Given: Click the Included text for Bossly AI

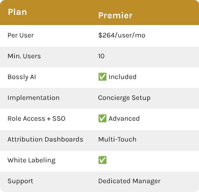Looking at the screenshot, I should (x=122, y=77).
